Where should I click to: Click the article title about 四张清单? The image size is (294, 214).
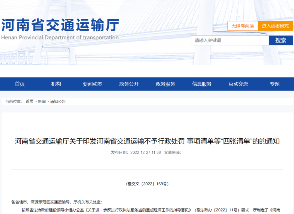pos(147,141)
